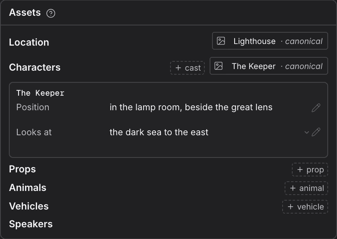Expand the Looks at dropdown chevron
Screen dimensions: 337x239
(307, 132)
